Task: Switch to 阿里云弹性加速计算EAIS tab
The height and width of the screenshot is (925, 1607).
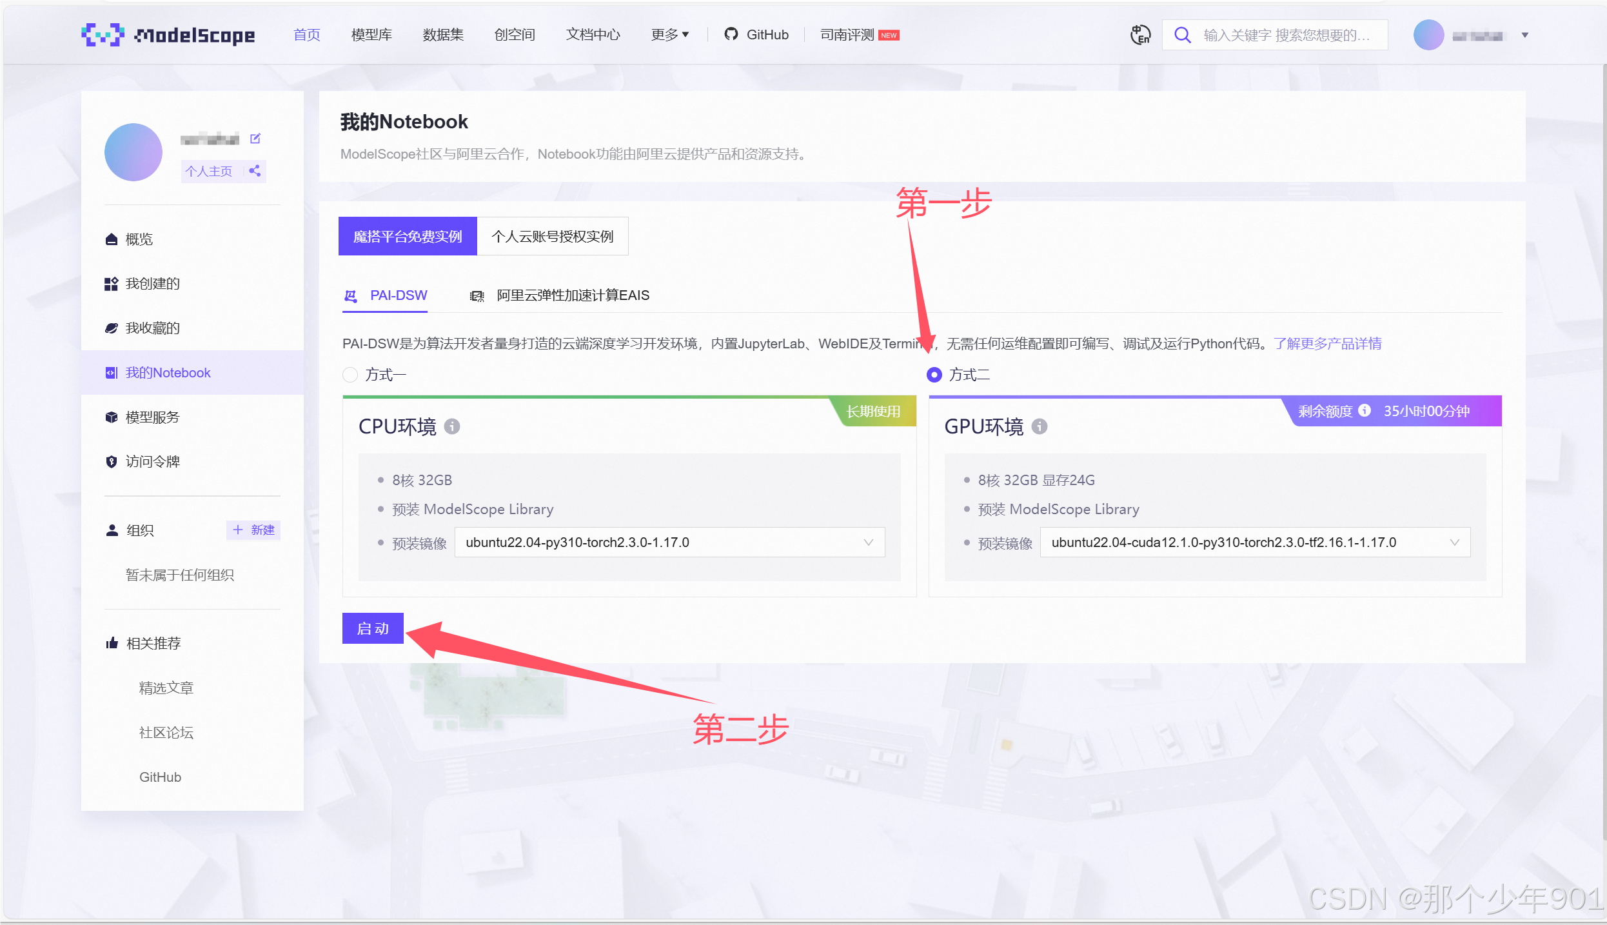Action: (x=559, y=295)
